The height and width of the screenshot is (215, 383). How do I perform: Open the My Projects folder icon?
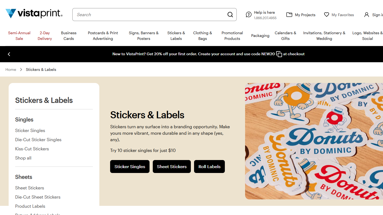289,15
